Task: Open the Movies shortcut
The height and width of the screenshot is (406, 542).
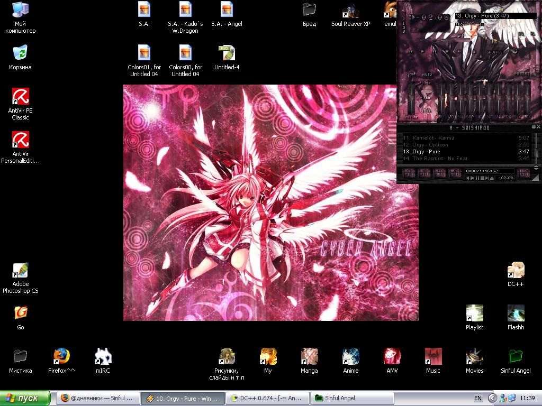Action: pyautogui.click(x=474, y=362)
